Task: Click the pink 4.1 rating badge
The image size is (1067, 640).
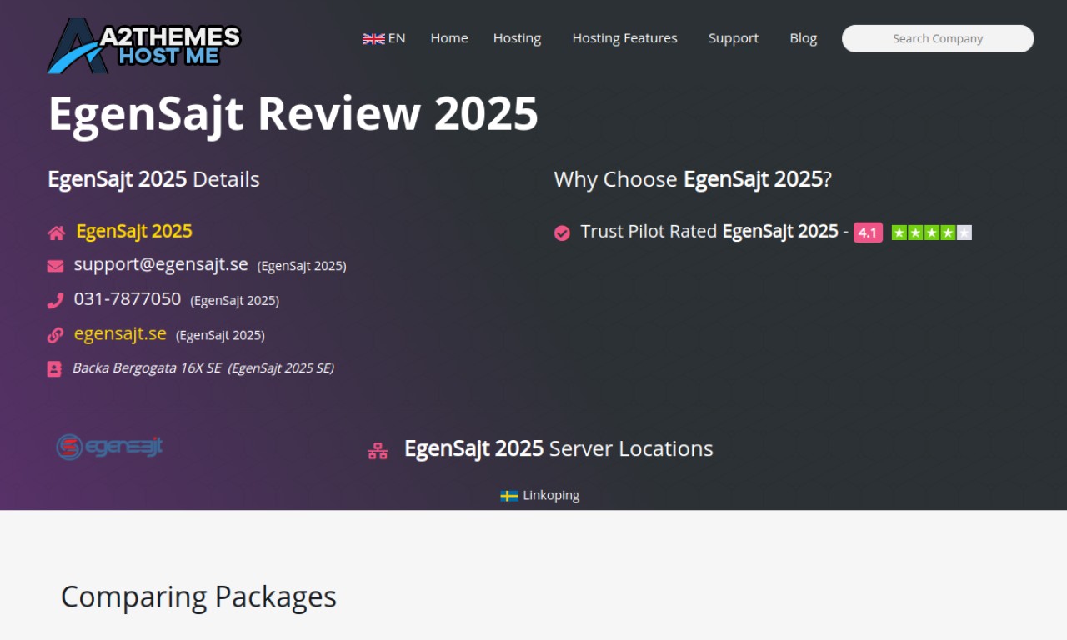Action: click(868, 232)
